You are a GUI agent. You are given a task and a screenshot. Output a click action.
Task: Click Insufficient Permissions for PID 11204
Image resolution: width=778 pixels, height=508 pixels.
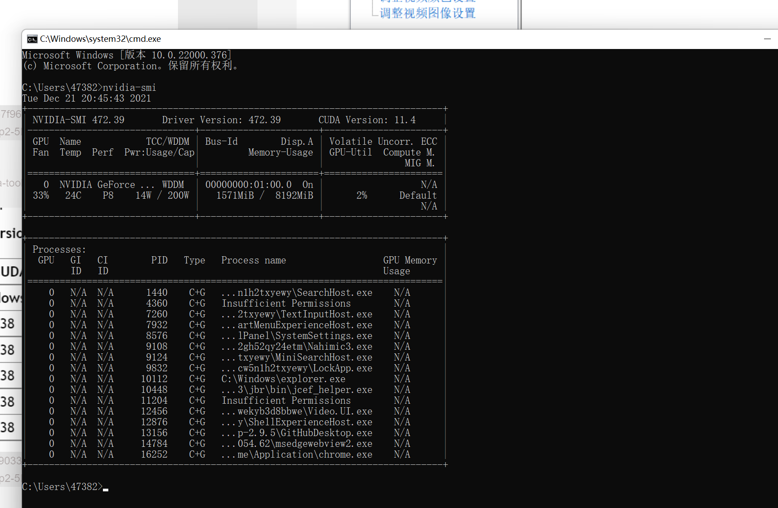click(286, 401)
